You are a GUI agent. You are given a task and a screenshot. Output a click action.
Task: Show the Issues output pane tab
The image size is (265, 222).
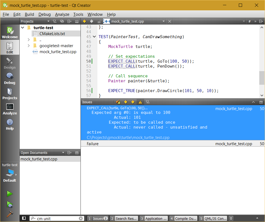click(x=98, y=218)
